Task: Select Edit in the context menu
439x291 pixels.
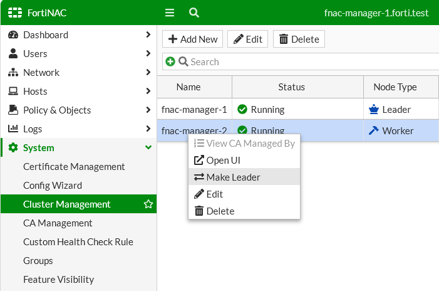Action: point(244,194)
